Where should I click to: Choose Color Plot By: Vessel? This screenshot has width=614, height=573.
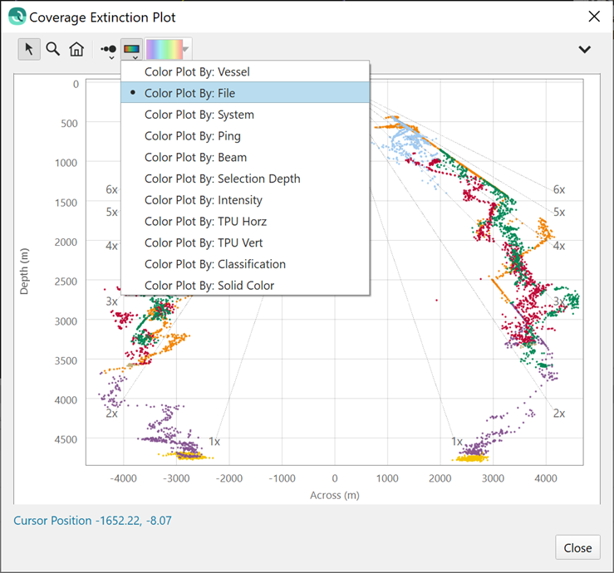197,72
